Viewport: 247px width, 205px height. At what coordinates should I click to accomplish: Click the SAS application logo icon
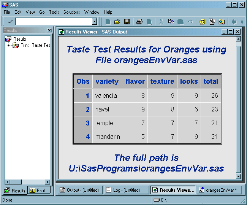(5, 5)
